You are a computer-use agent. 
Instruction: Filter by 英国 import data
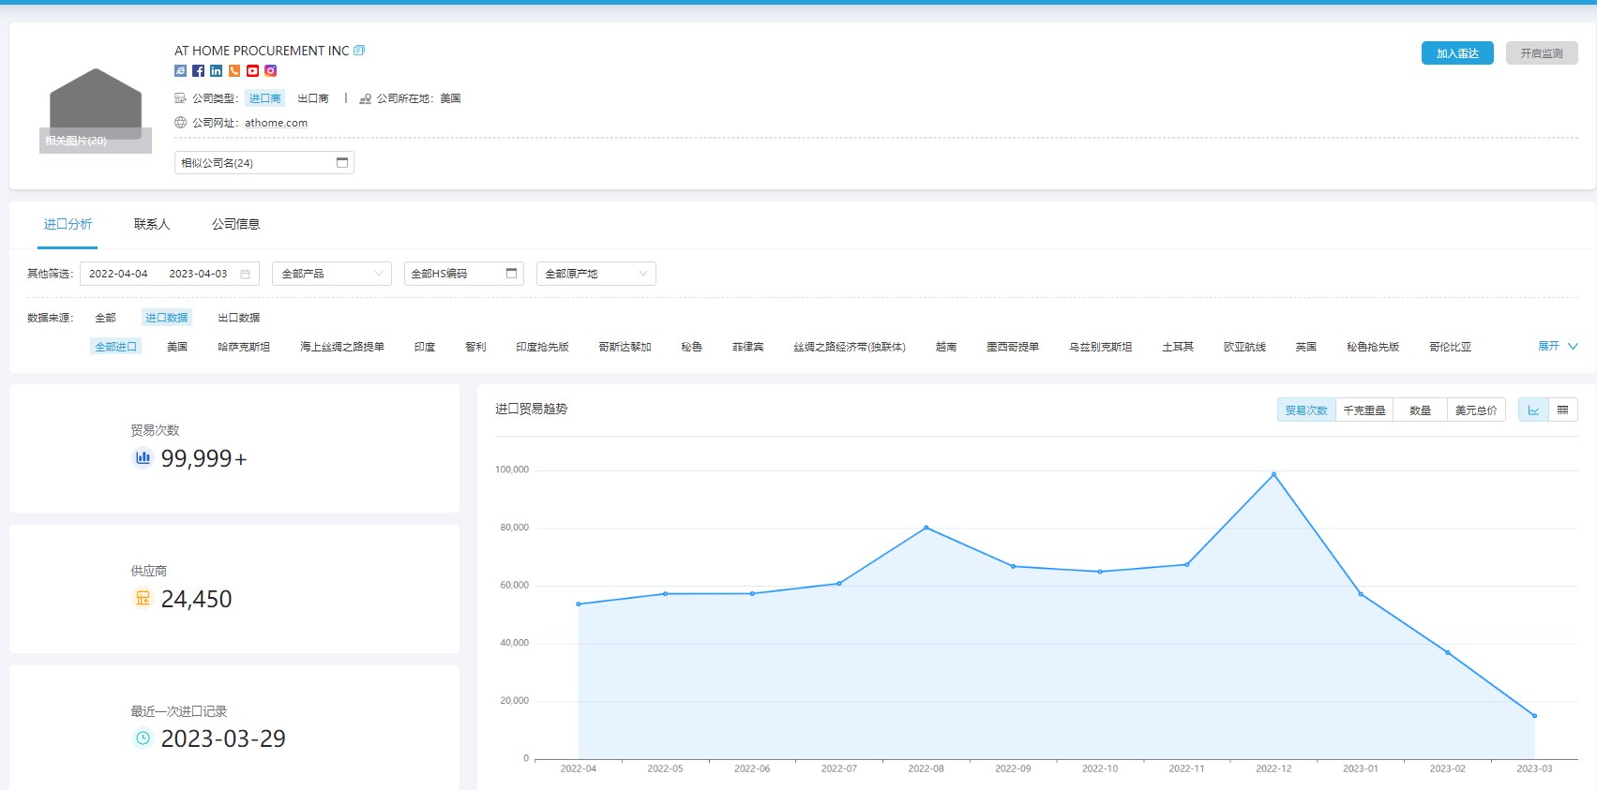point(1306,347)
